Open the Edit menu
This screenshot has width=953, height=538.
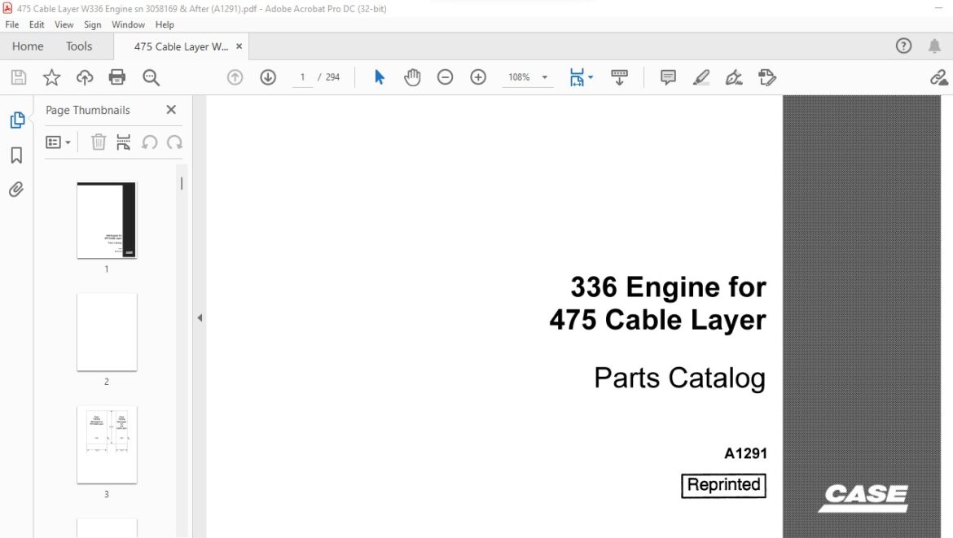click(x=37, y=24)
